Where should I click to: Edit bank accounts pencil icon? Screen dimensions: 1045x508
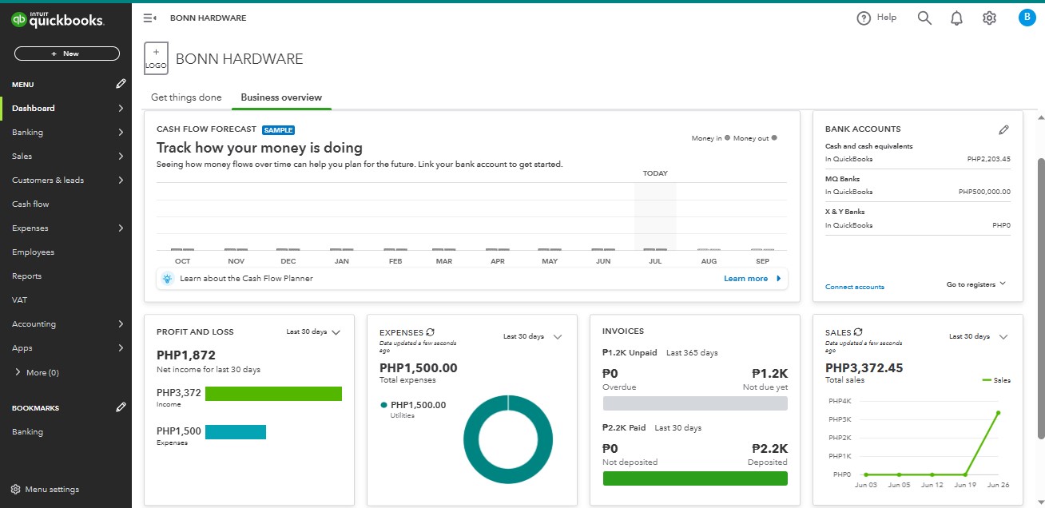[1004, 129]
